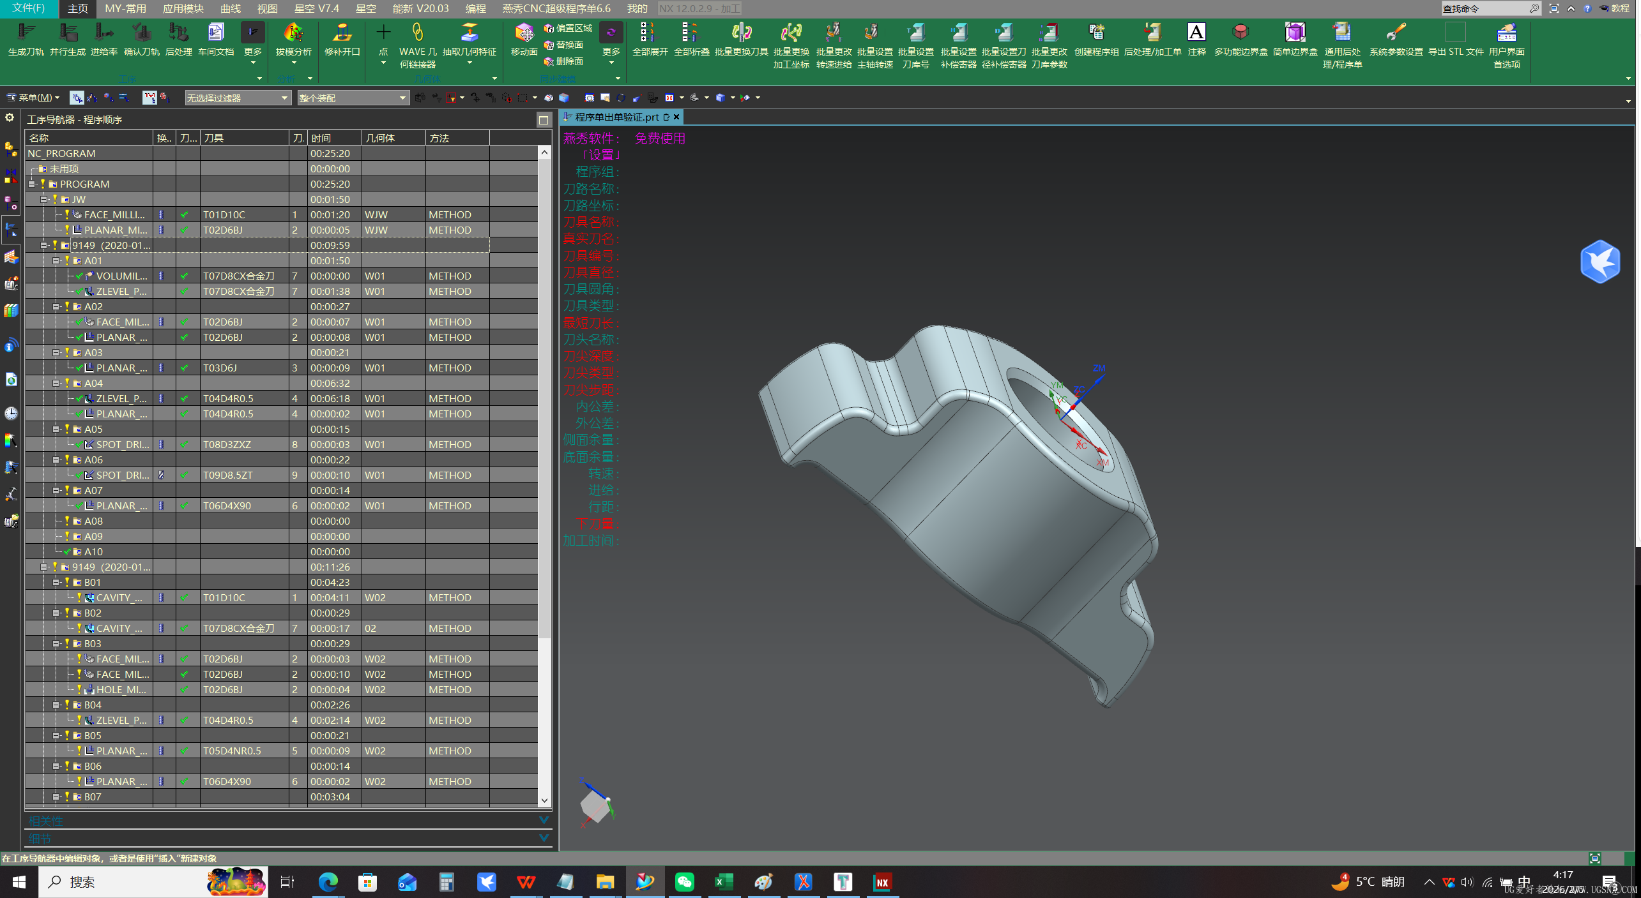Click the 批量更换刀具 batch tool change icon
Image resolution: width=1641 pixels, height=898 pixels.
coord(741,33)
